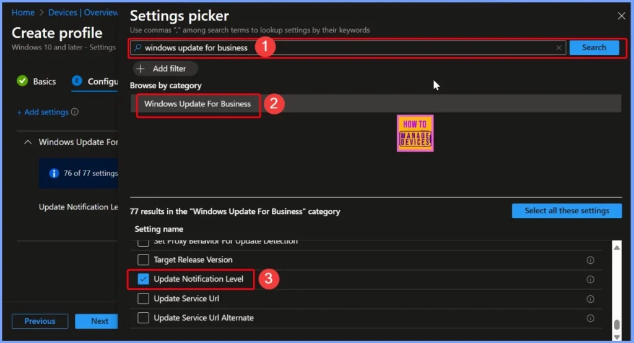Click Add filter

pos(165,69)
